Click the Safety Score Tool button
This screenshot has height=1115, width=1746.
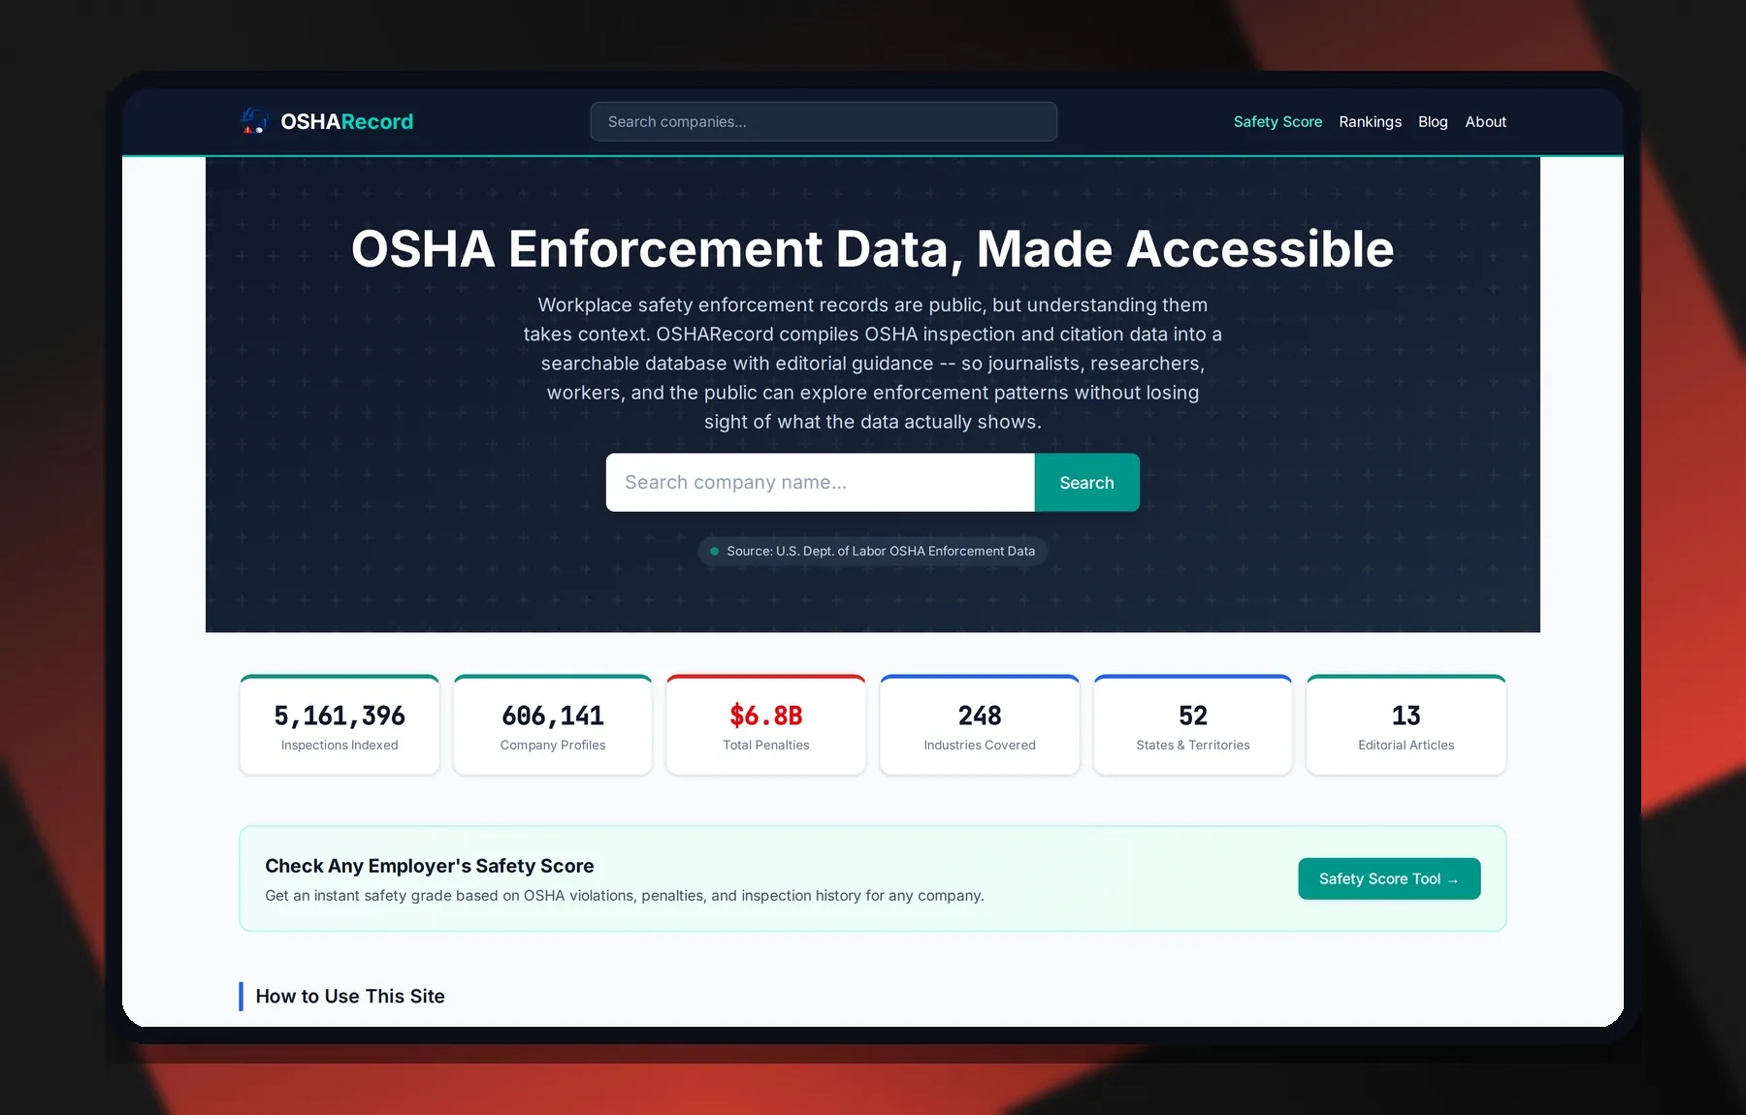tap(1389, 878)
